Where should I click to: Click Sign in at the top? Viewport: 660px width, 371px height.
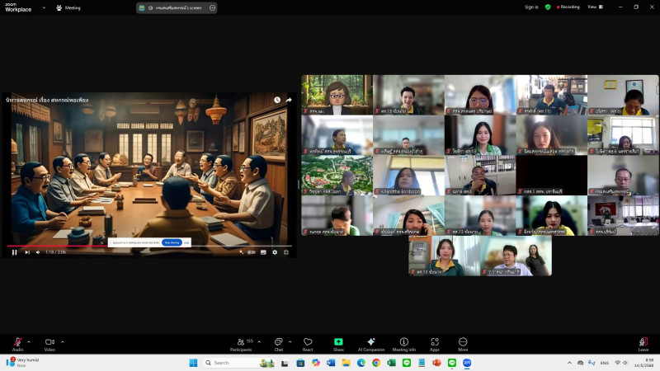(531, 7)
